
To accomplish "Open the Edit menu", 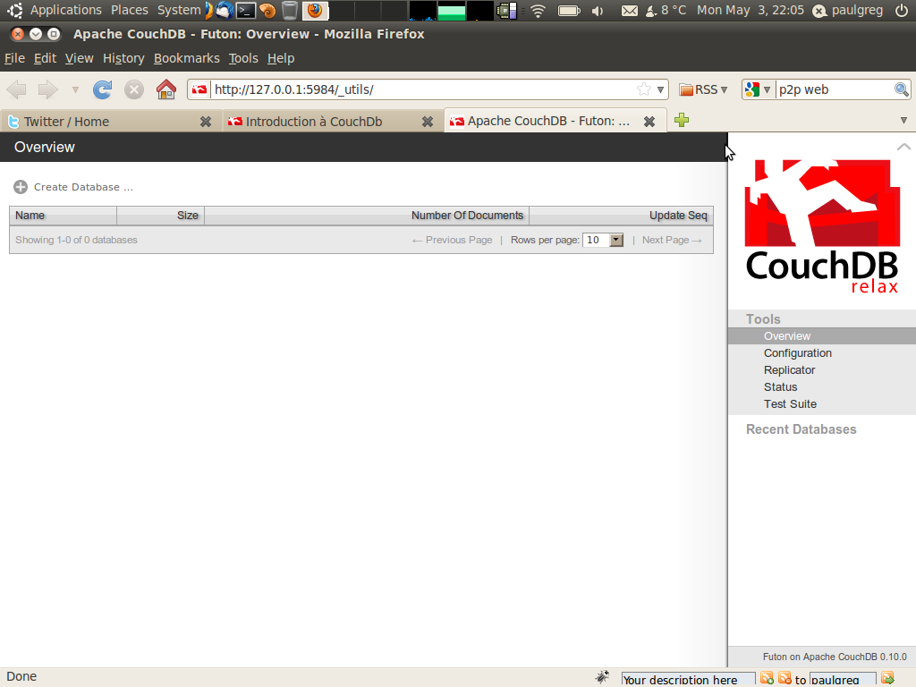I will (45, 58).
